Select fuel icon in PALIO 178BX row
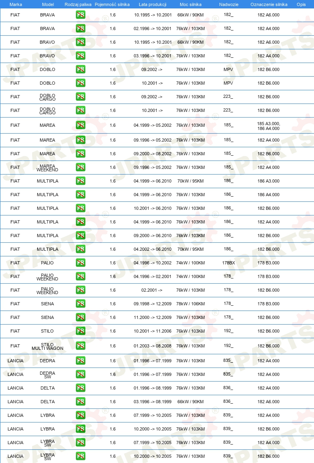This screenshot has width=314, height=463. (80, 262)
